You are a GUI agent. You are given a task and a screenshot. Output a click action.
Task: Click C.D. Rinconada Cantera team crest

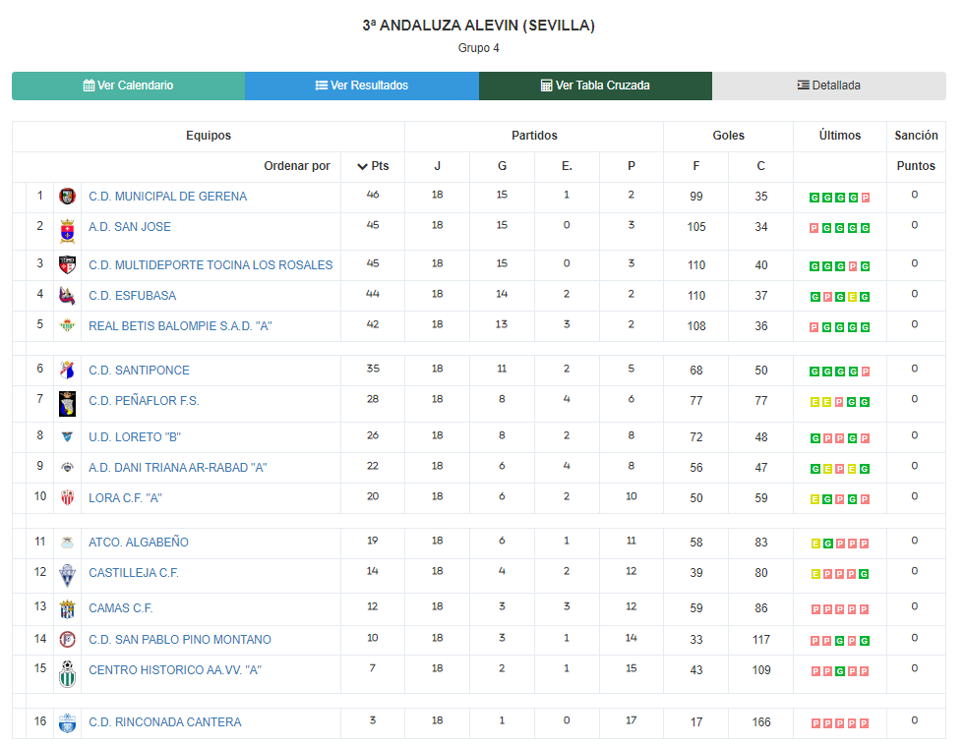click(67, 722)
